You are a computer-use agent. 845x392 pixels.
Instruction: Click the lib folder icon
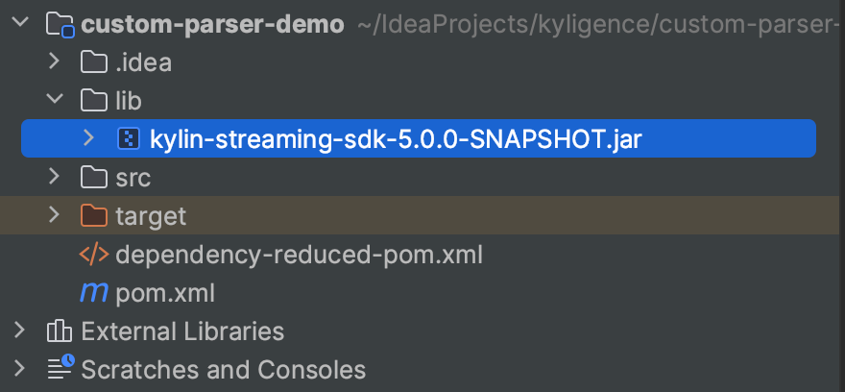click(93, 100)
